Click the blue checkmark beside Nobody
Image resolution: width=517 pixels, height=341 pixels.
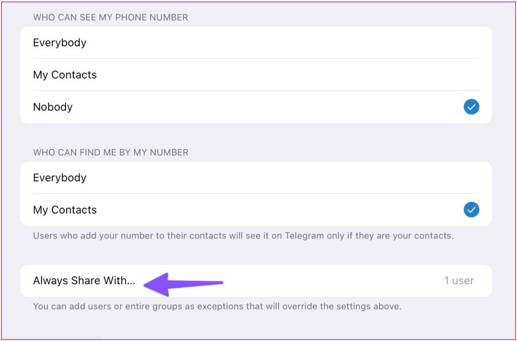(471, 107)
